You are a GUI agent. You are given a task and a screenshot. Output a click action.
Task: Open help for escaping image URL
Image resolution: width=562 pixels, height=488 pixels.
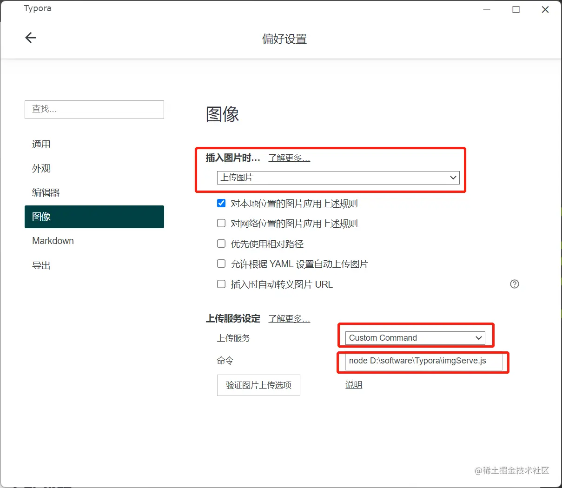pos(515,284)
